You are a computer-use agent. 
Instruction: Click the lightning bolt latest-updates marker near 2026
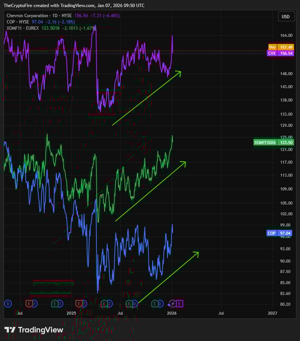click(x=172, y=303)
